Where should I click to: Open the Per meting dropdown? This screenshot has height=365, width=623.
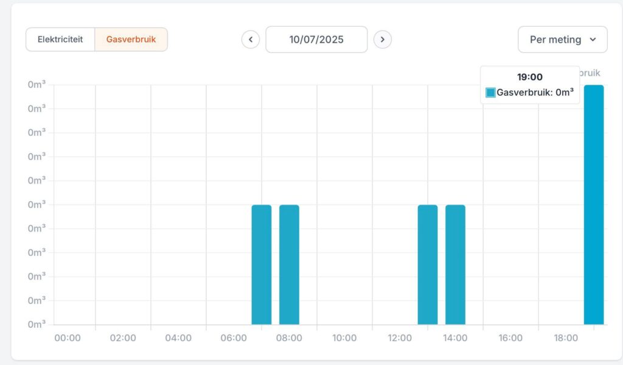563,40
